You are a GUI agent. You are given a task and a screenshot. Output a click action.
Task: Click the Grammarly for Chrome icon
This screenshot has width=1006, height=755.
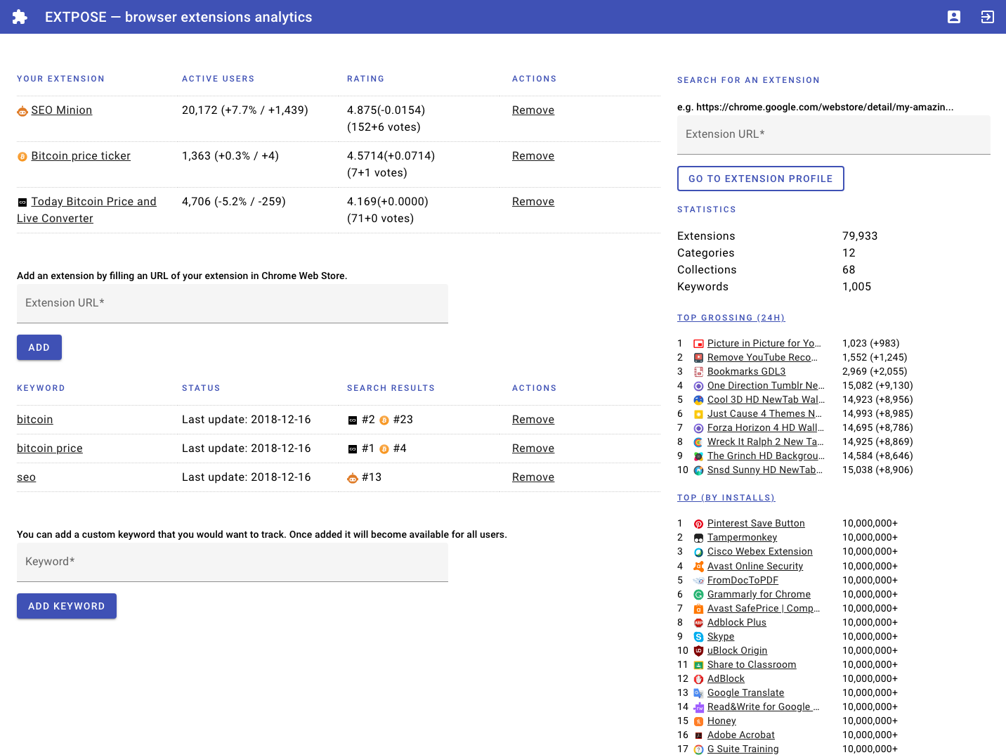click(x=698, y=595)
